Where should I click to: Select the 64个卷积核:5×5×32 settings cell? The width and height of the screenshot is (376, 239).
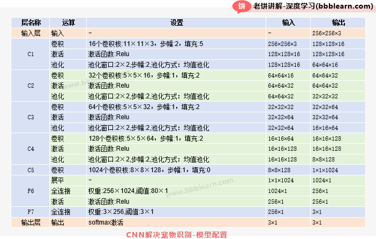(176, 107)
